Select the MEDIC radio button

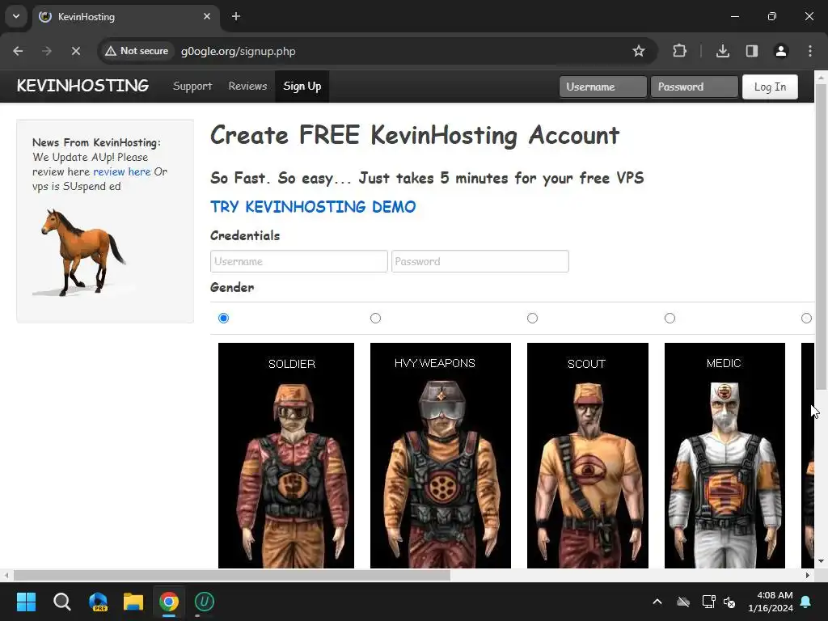coord(670,318)
